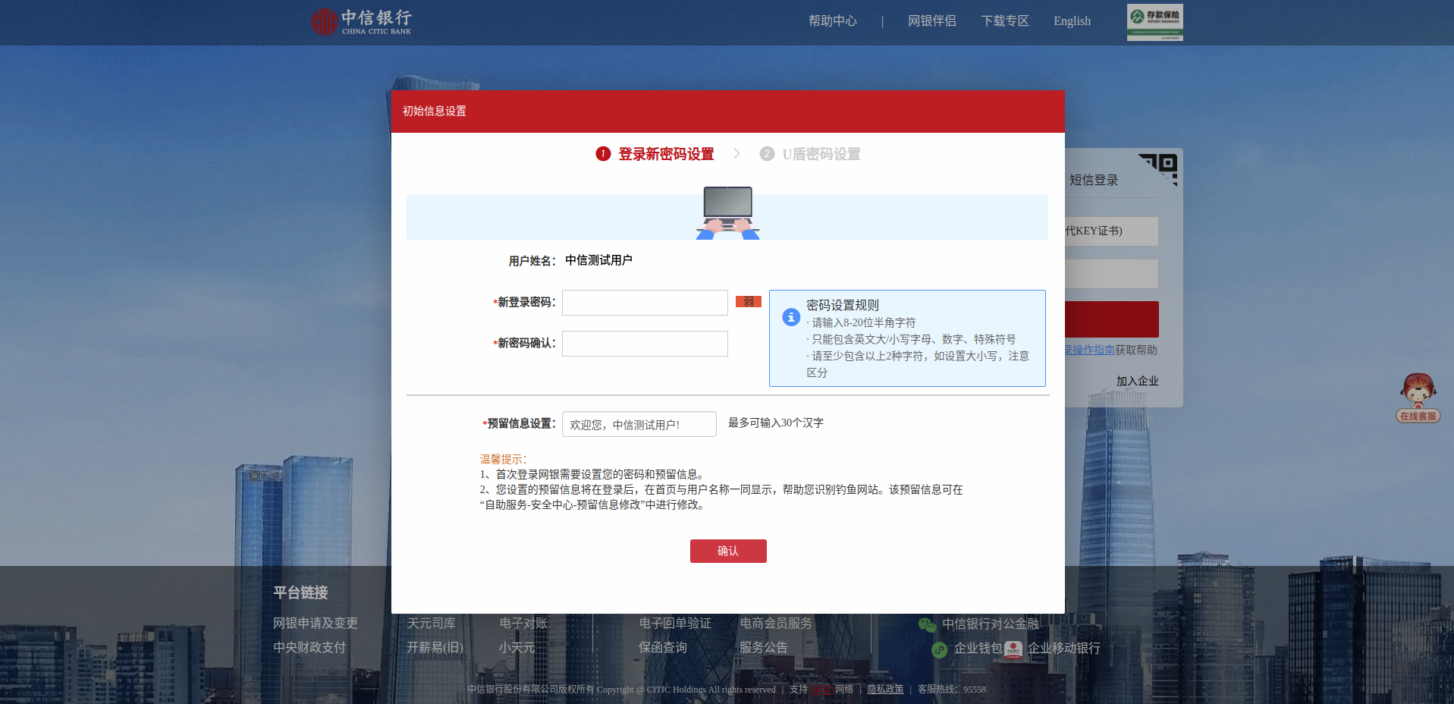
Task: Focus the 新密码确认 input field
Action: [645, 344]
